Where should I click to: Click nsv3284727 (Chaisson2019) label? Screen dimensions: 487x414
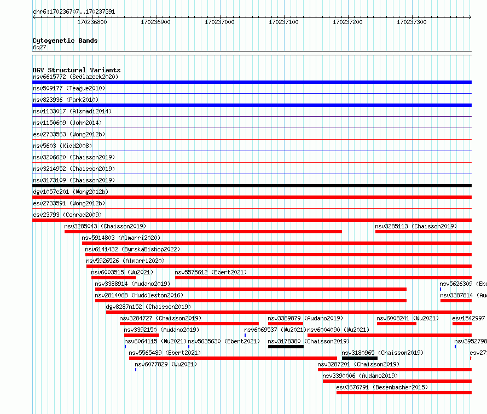tap(160, 318)
